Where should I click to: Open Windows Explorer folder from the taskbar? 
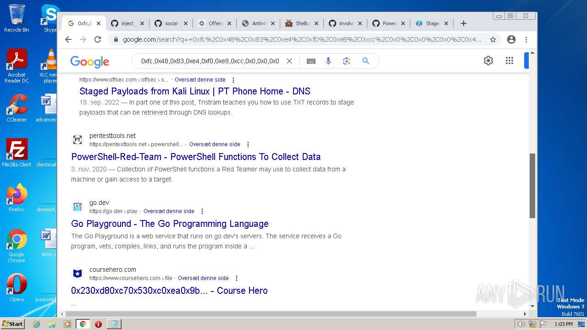[x=52, y=324]
